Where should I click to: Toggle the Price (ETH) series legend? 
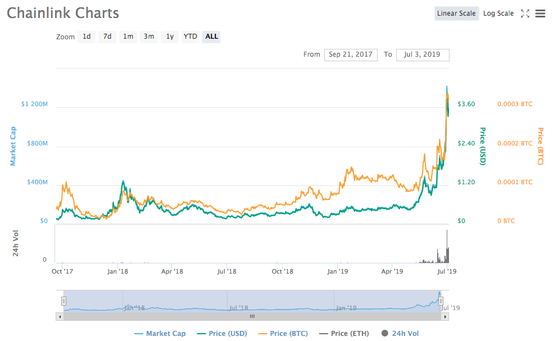(344, 334)
